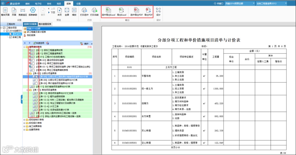This screenshot has width=296, height=155.
Task: Click the blue move-up arrow icon
Action: click(25, 43)
